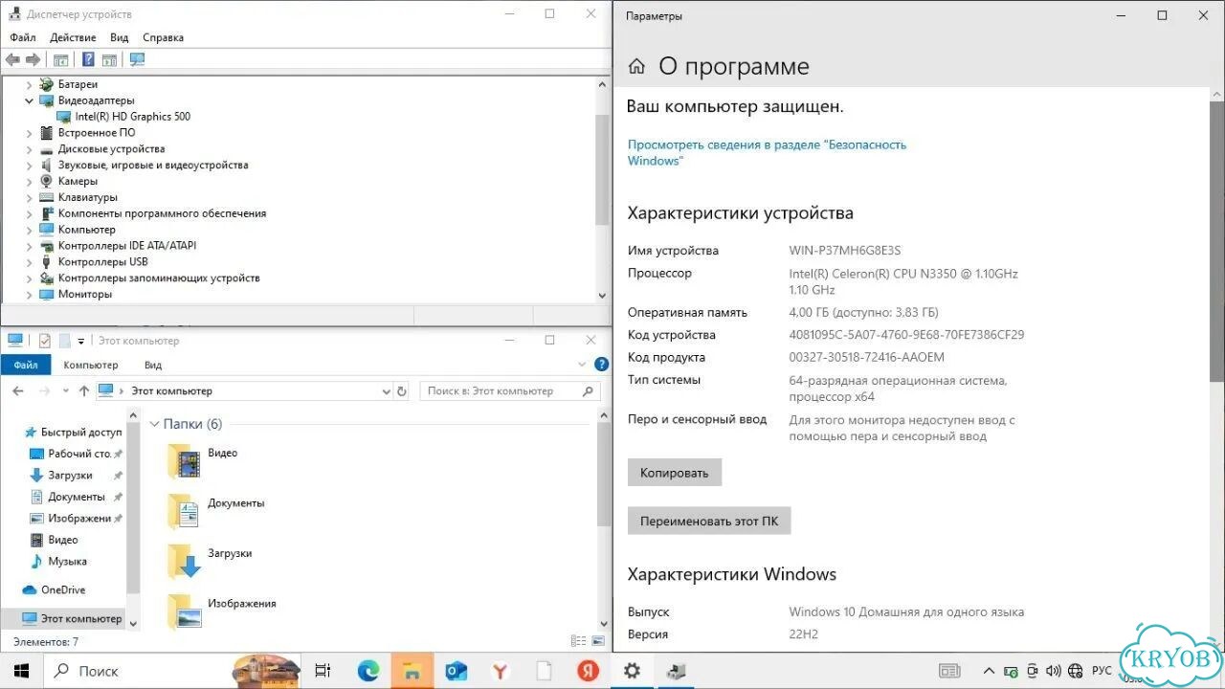Click volume speaker icon in system tray
Screen dimensions: 1225x689
[1054, 671]
